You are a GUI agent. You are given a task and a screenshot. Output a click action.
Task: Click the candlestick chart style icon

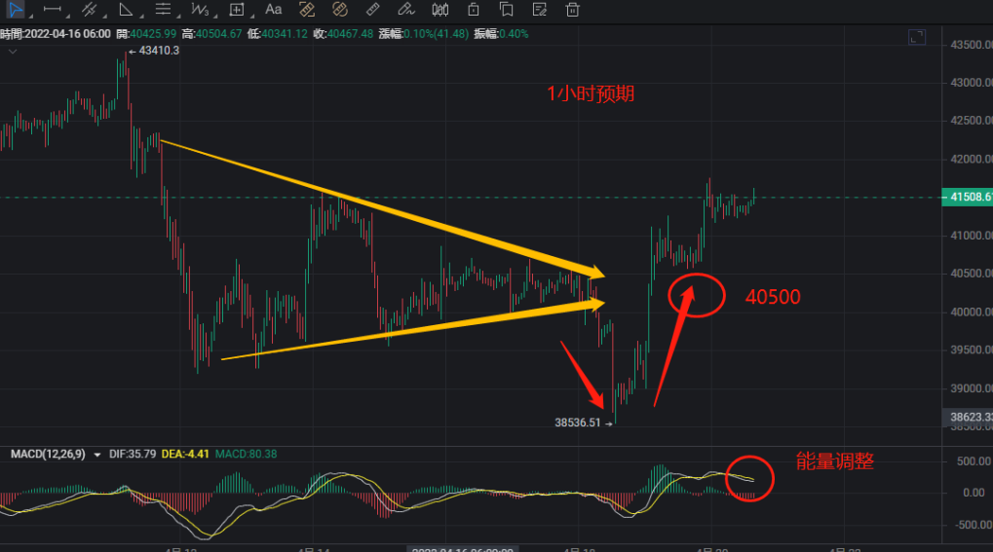pyautogui.click(x=440, y=10)
